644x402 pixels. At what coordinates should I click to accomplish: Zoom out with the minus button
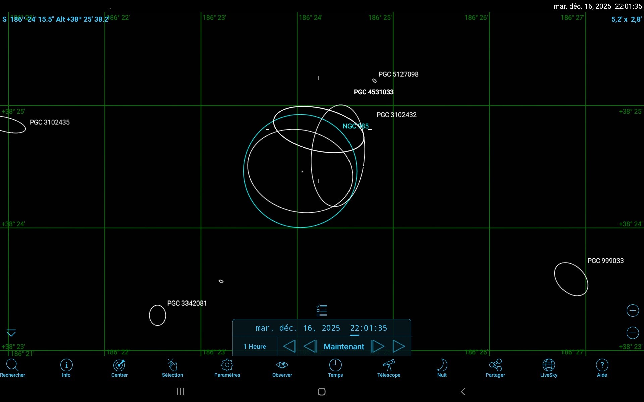tap(633, 333)
